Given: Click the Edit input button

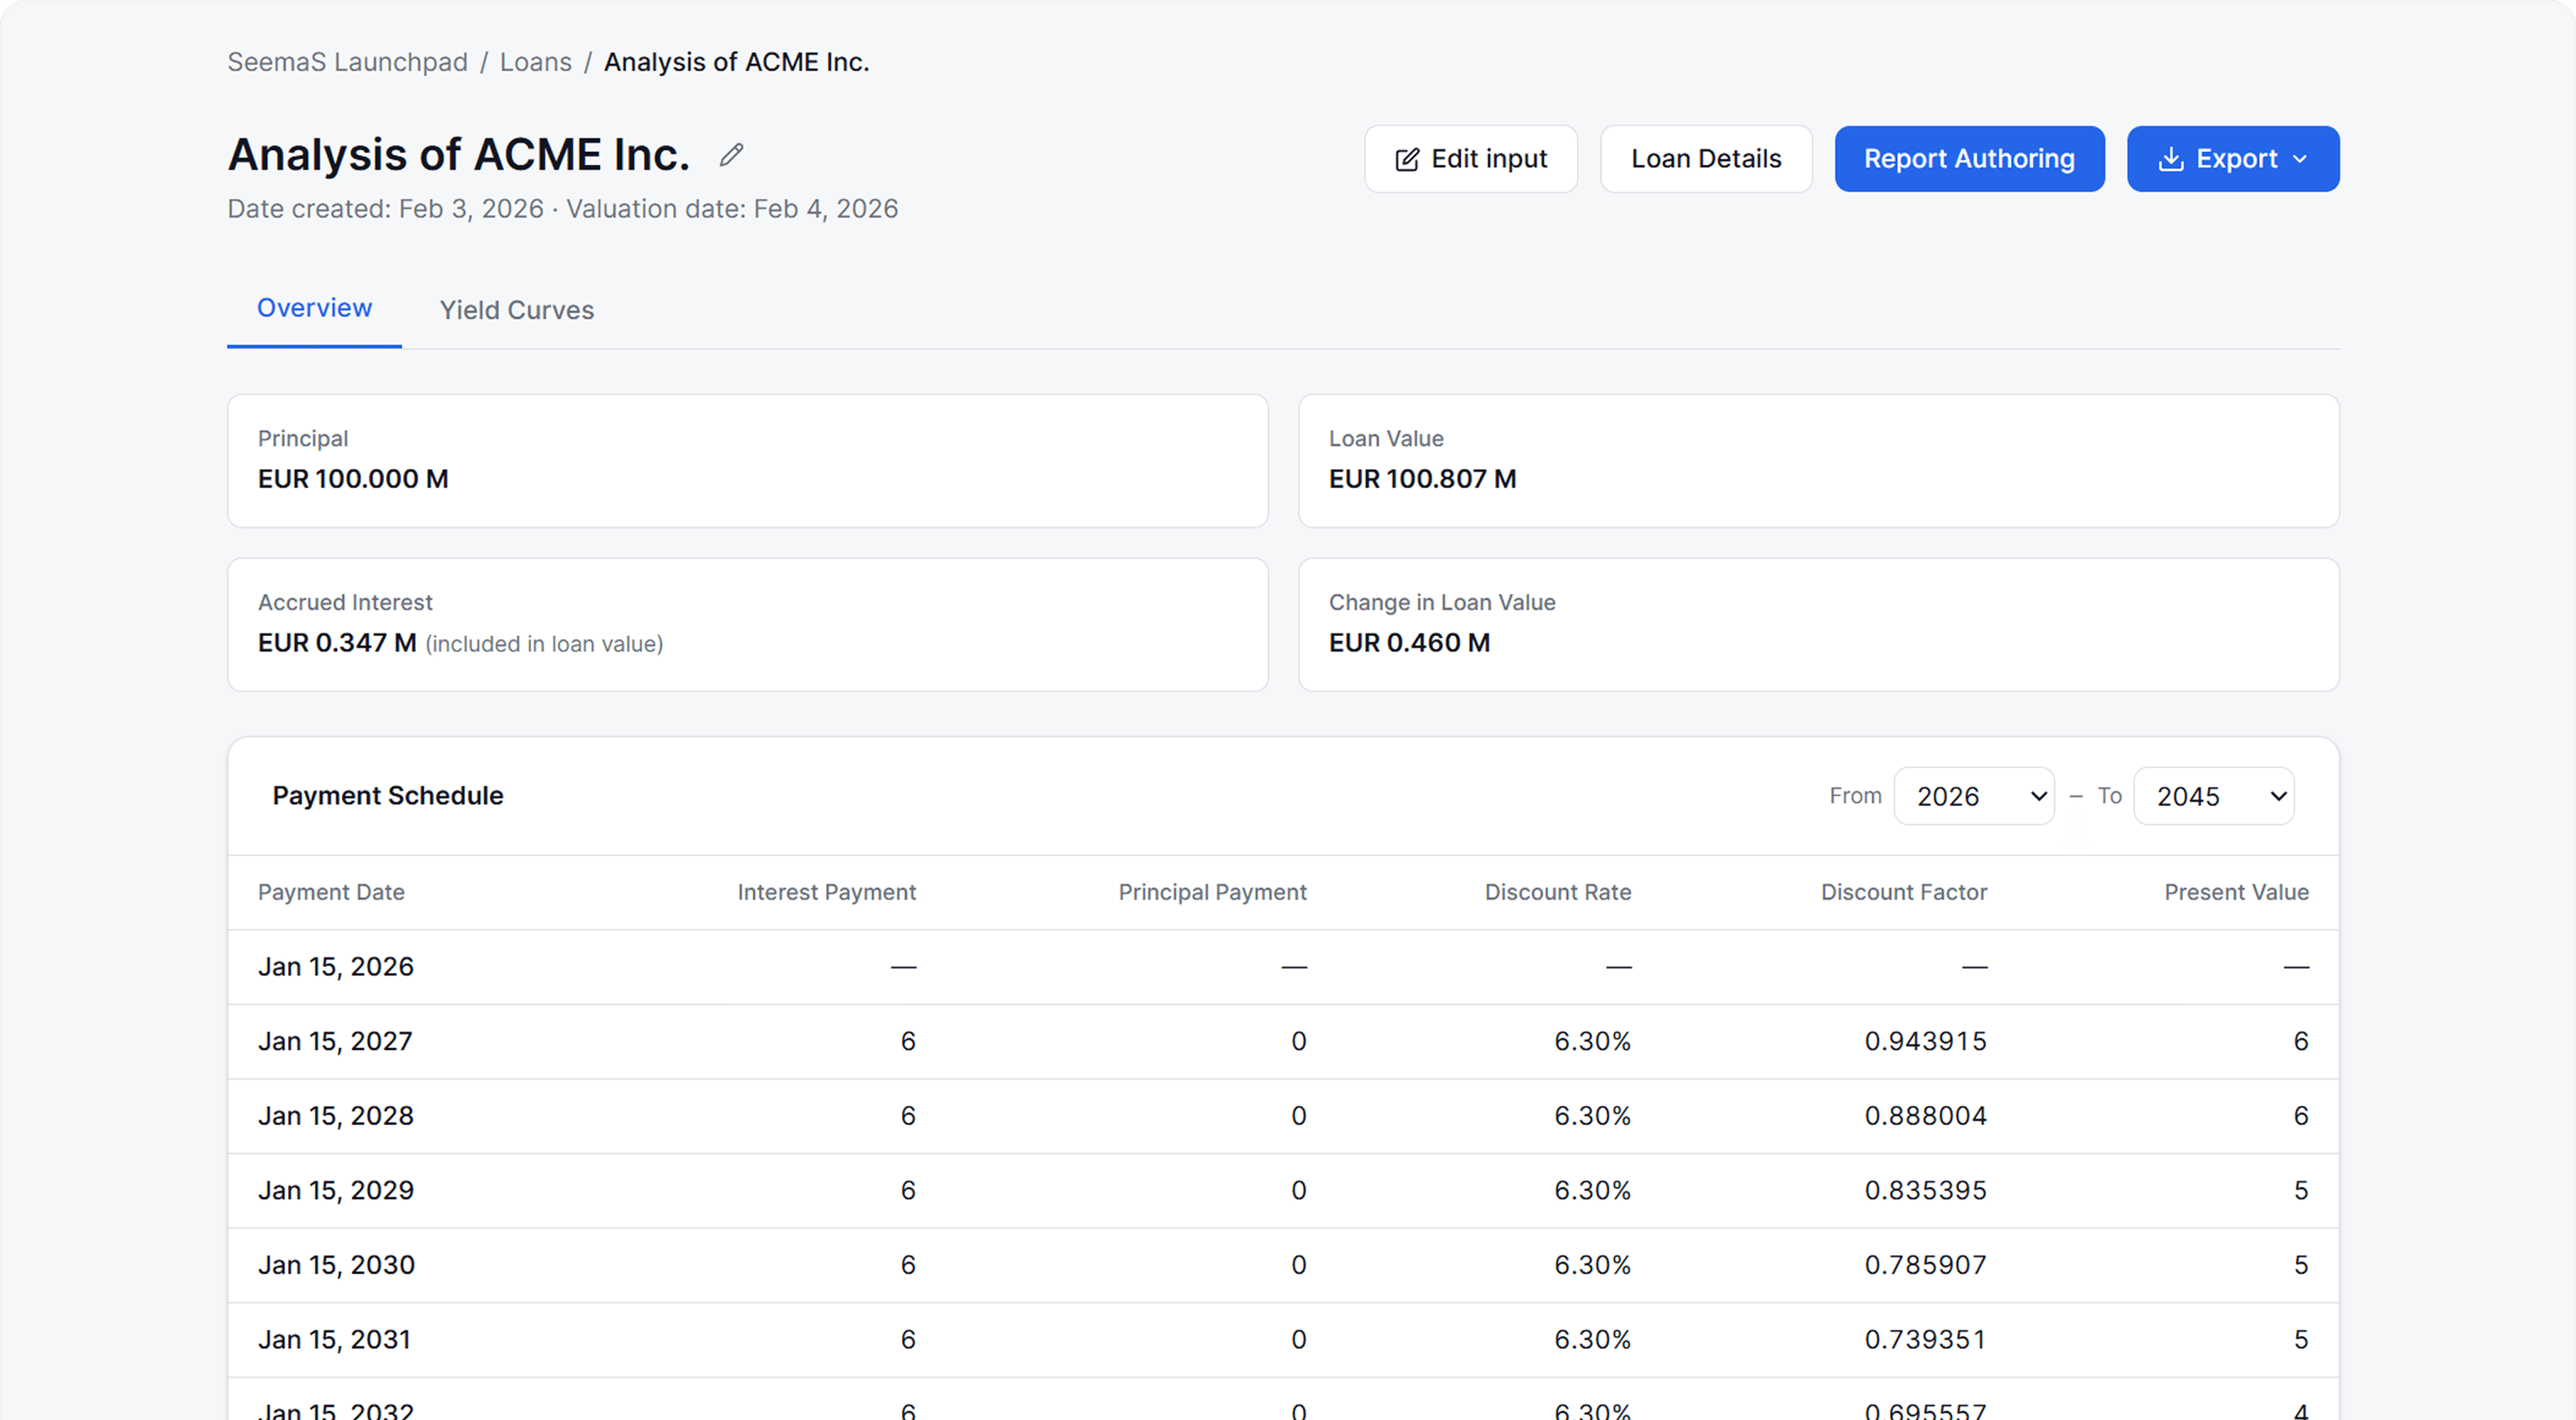Looking at the screenshot, I should [x=1471, y=159].
